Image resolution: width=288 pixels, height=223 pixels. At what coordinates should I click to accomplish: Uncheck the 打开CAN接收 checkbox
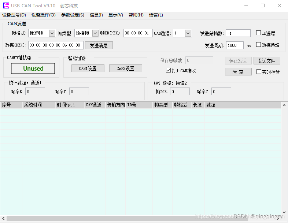point(168,70)
